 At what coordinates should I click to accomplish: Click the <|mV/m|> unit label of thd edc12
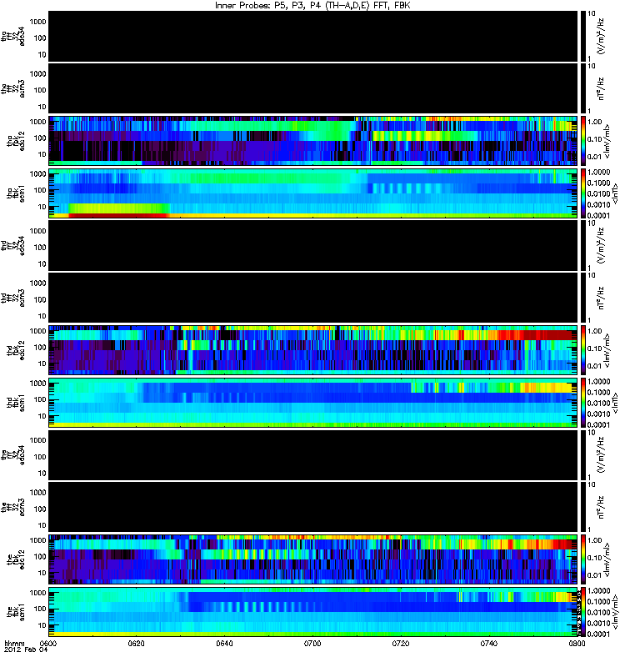click(x=607, y=350)
